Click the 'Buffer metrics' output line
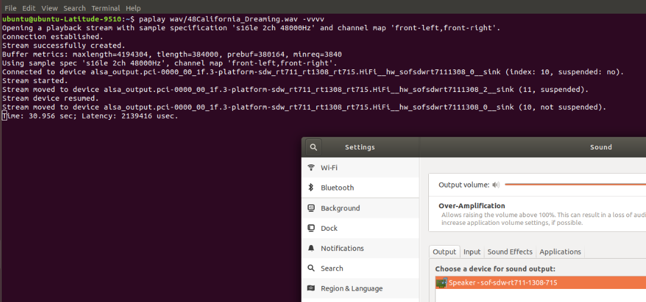Screen dimensions: 646x302 pyautogui.click(x=172, y=54)
